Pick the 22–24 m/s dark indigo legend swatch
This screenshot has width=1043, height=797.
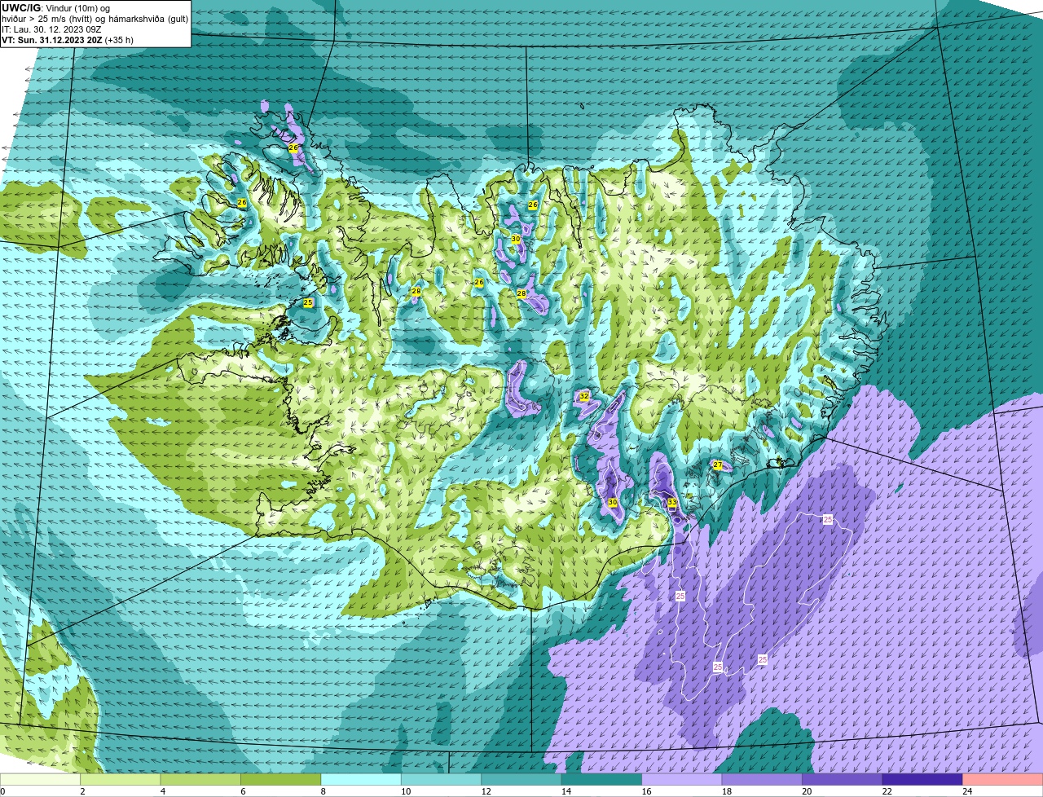click(922, 779)
